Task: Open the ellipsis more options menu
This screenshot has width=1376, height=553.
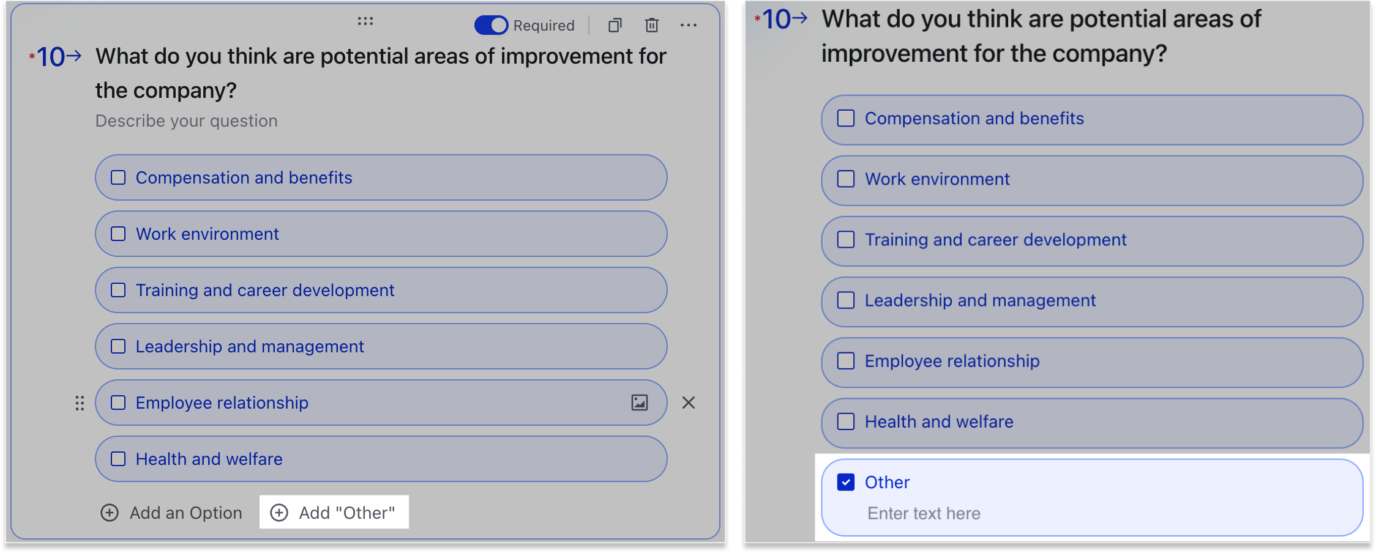Action: (x=689, y=25)
